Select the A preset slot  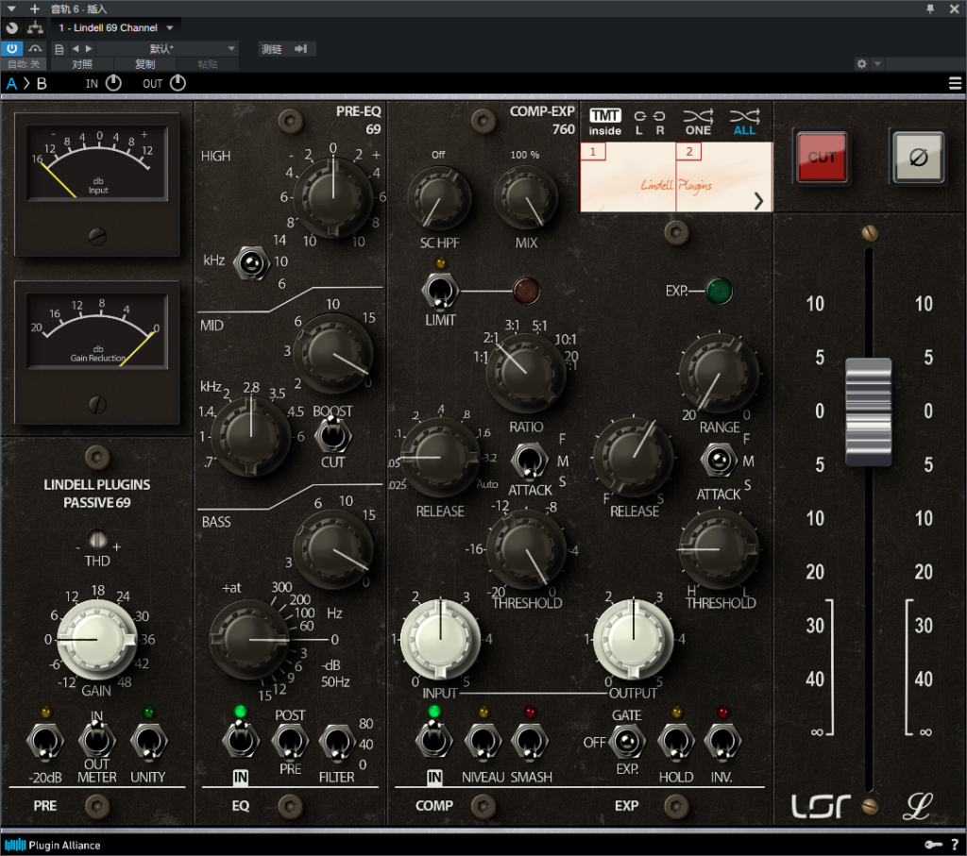tap(11, 83)
